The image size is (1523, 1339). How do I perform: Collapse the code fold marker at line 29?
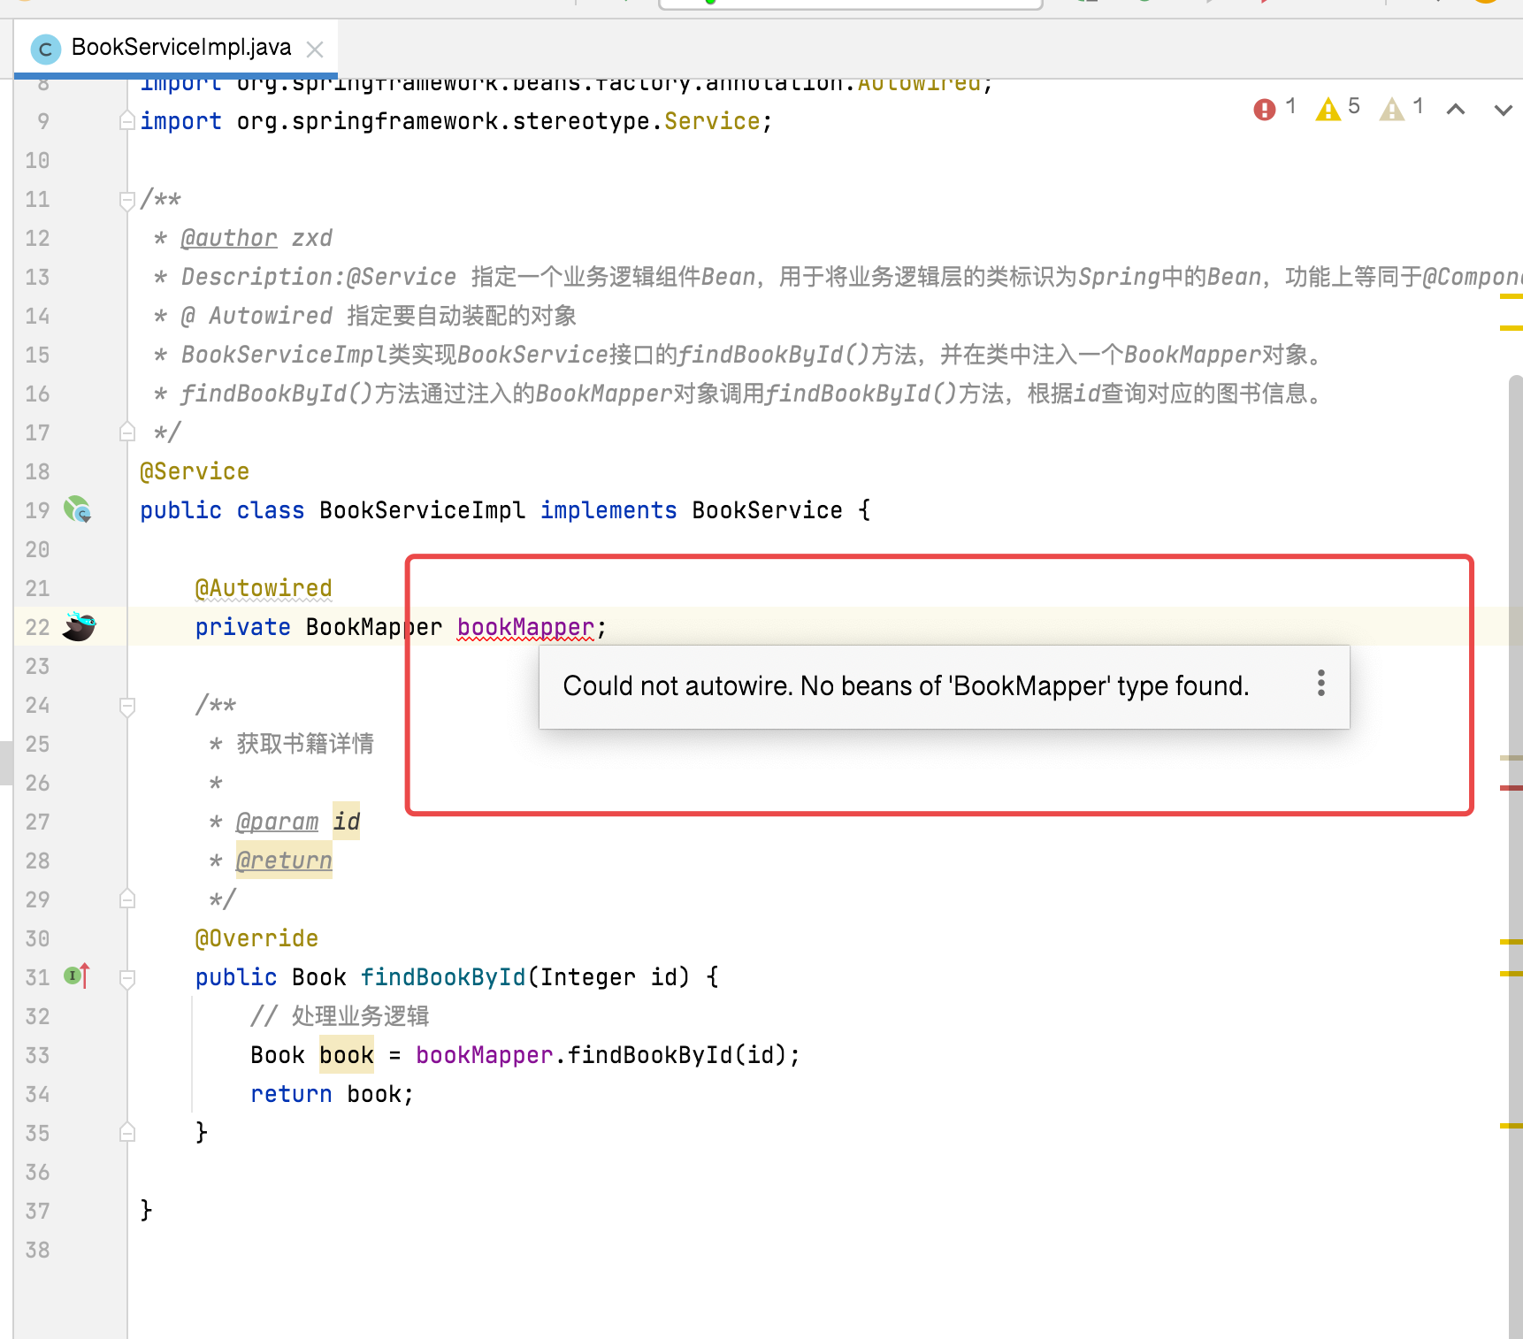point(126,899)
